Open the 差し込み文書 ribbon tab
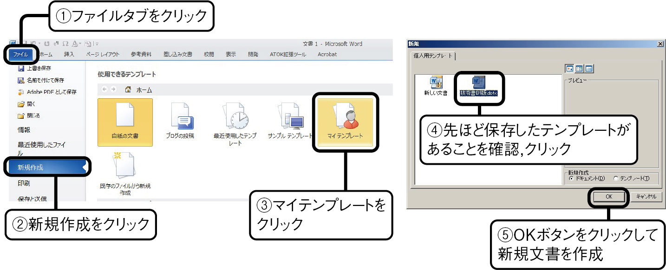The image size is (666, 270). (x=177, y=55)
